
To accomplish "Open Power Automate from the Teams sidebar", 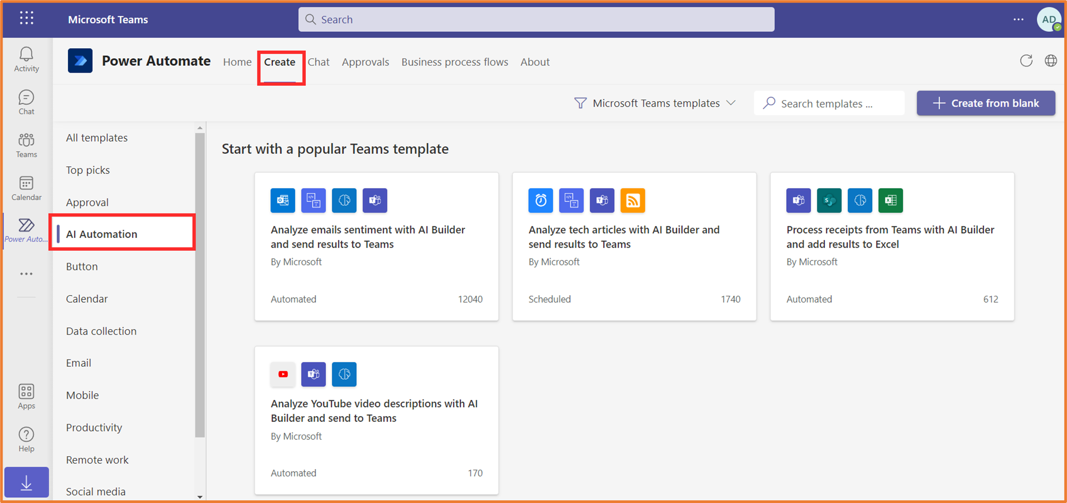I will [x=25, y=230].
